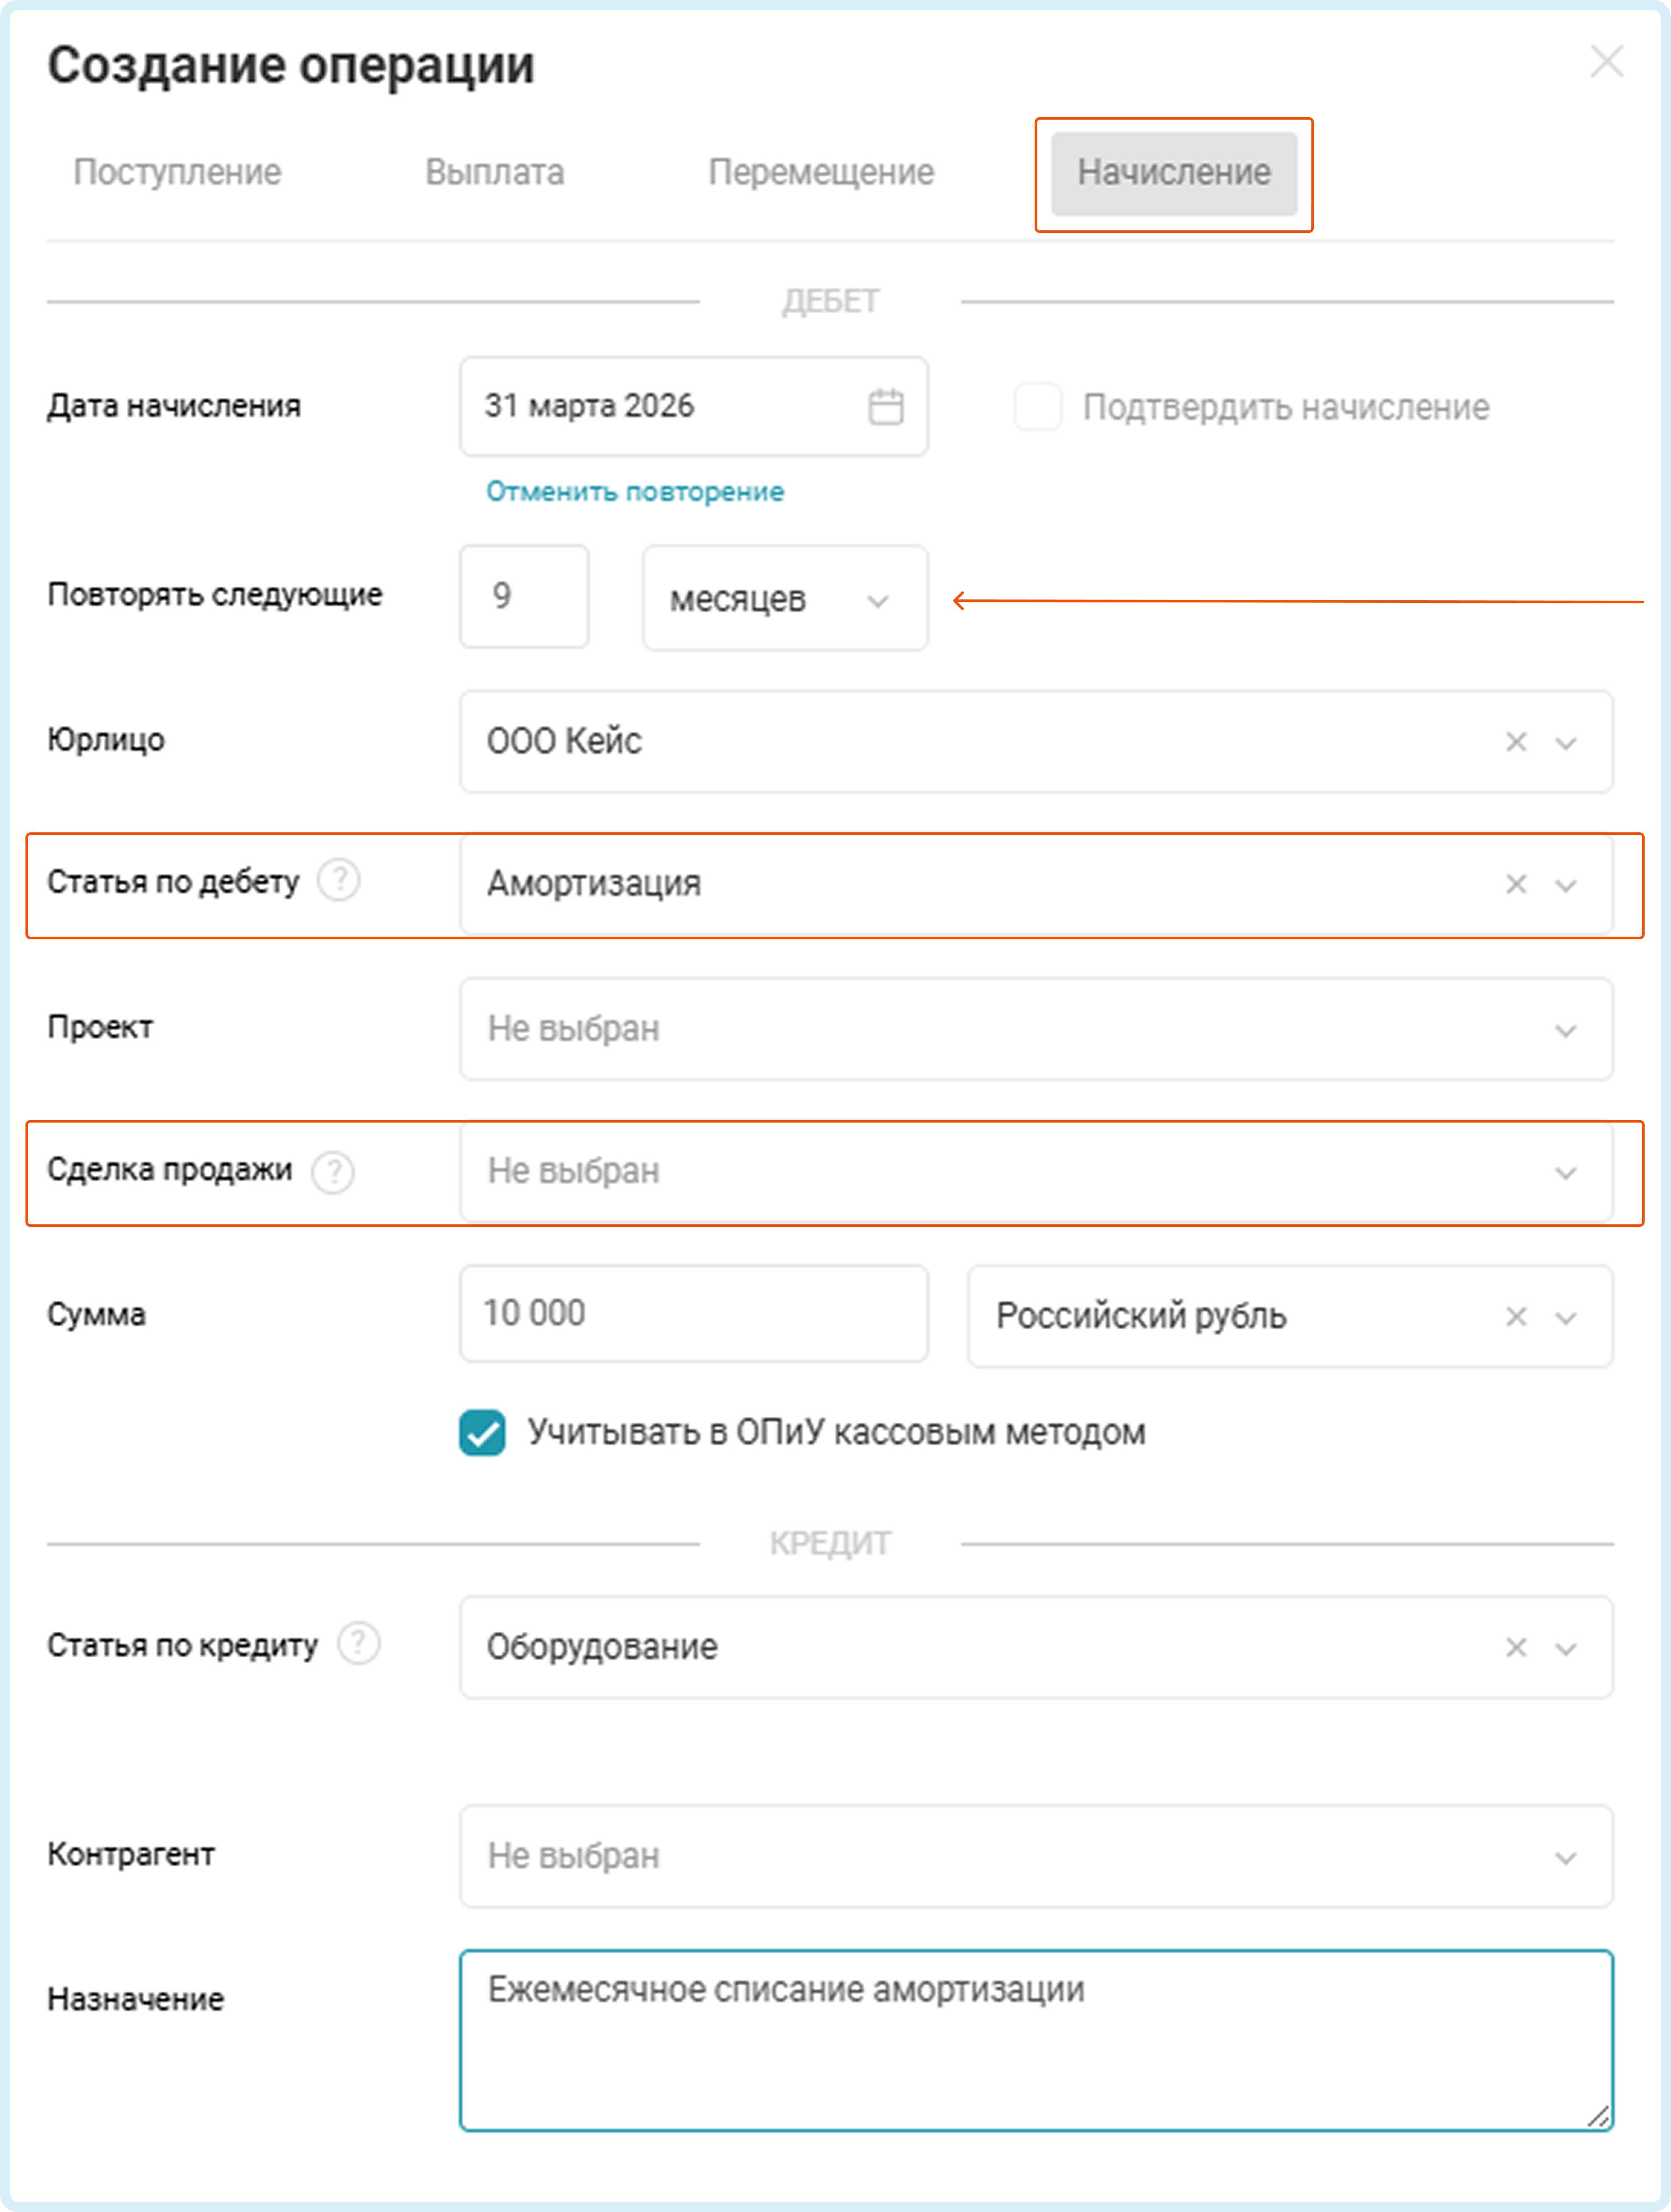
Task: Expand the месяцев period dropdown
Action: coord(785,599)
